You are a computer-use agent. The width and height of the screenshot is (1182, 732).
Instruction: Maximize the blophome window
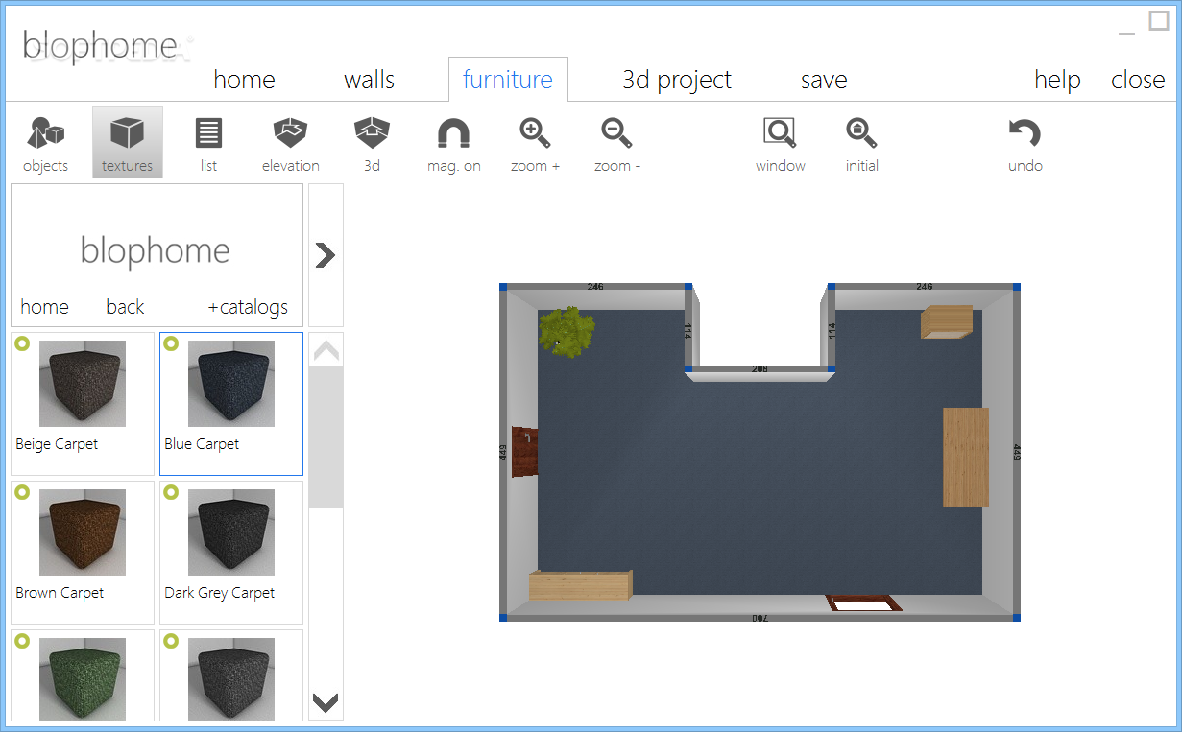(1158, 21)
